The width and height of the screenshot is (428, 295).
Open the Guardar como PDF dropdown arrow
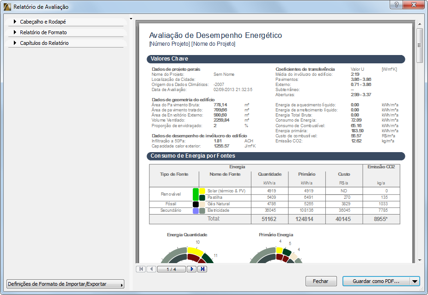click(415, 281)
